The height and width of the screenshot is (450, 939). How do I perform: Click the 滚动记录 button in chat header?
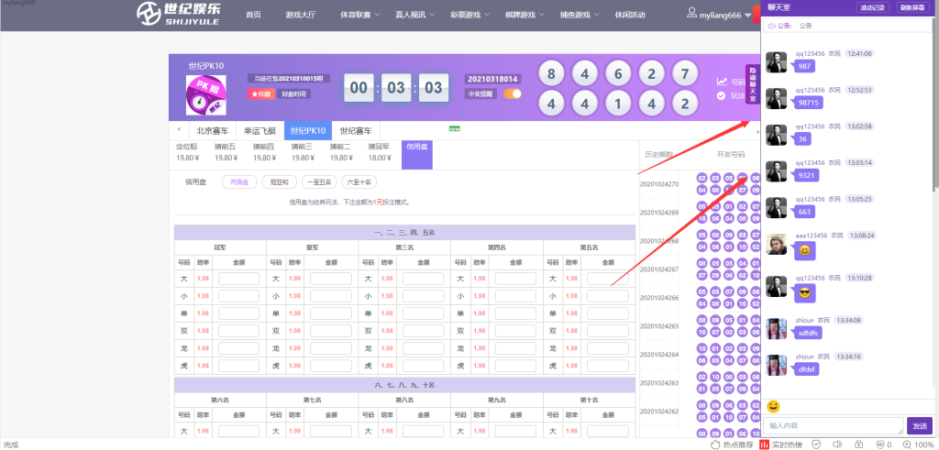tap(874, 7)
